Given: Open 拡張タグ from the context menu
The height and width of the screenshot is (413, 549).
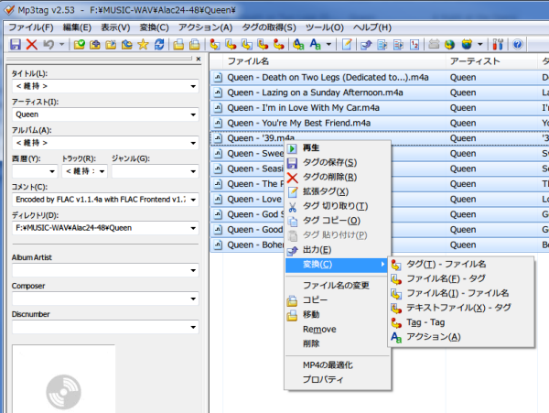Looking at the screenshot, I should click(325, 191).
